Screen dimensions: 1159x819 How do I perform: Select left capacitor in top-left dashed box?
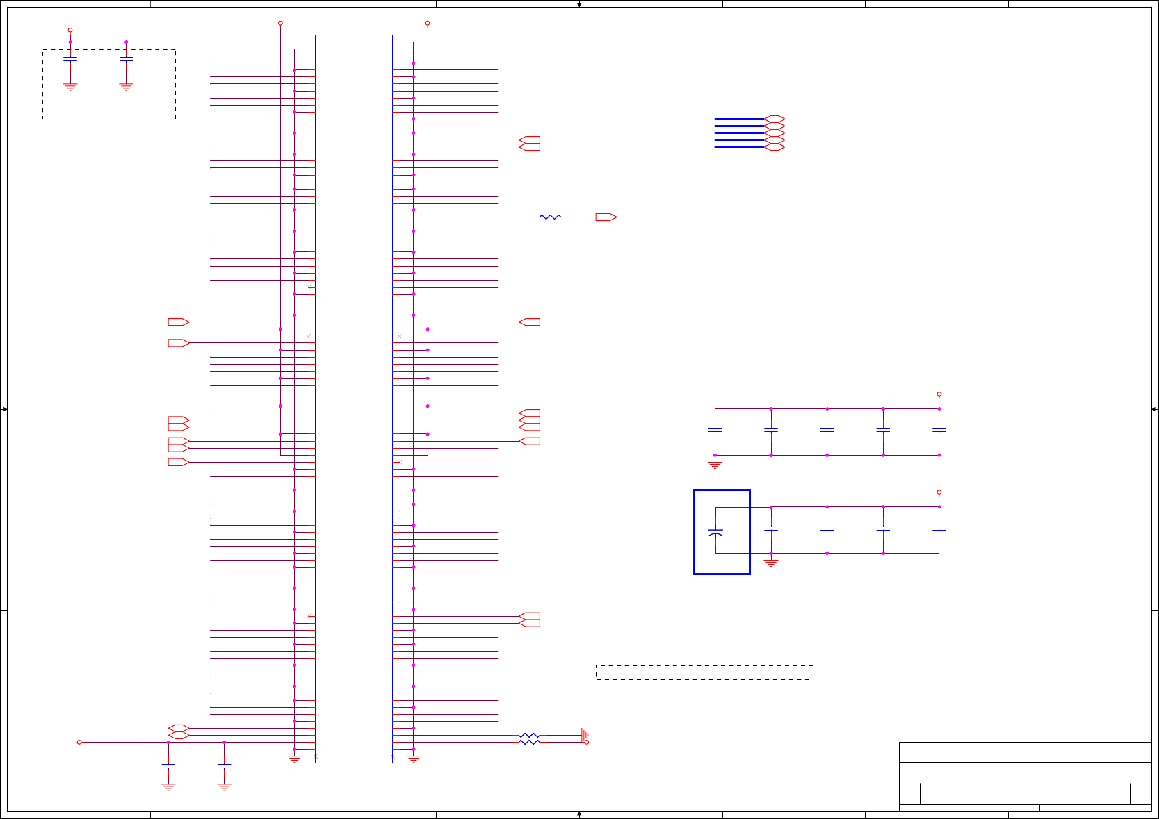coord(70,59)
